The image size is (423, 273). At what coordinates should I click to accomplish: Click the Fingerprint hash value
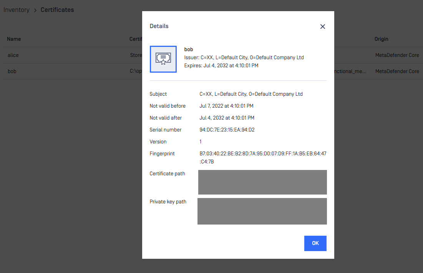pyautogui.click(x=263, y=158)
